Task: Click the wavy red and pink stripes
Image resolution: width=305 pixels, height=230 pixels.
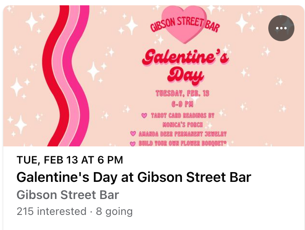Action: (x=66, y=76)
